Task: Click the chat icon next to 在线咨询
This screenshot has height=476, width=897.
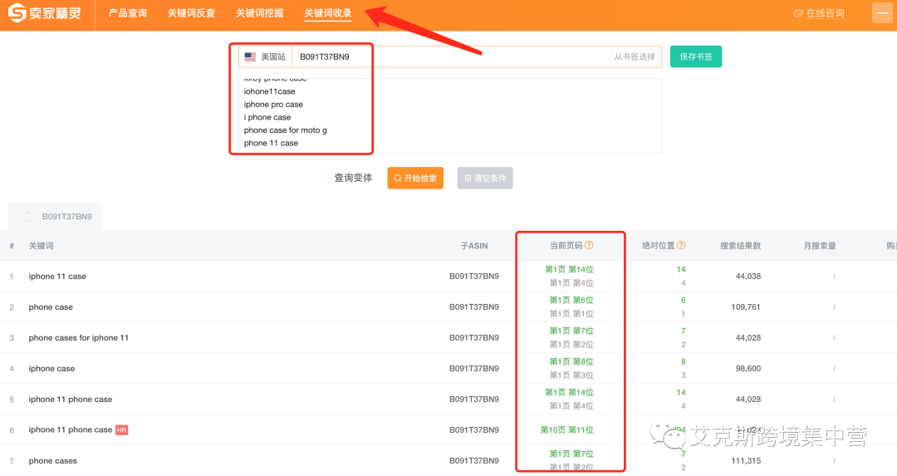Action: pos(797,13)
